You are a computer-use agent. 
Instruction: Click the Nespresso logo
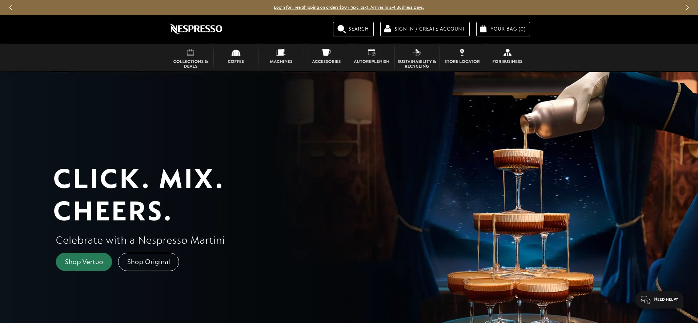[x=195, y=29]
